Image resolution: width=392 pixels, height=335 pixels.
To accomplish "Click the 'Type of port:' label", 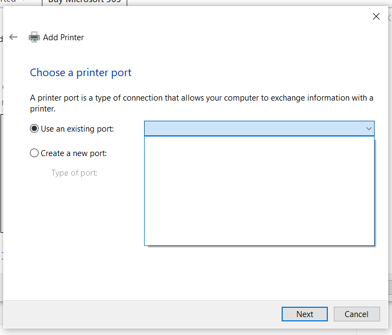I will pos(74,173).
